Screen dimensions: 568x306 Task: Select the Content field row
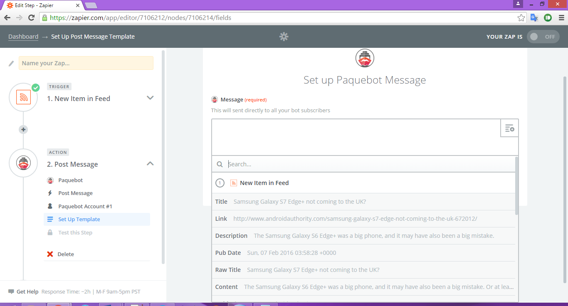coord(363,287)
